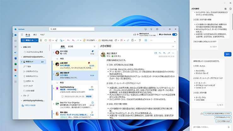Click the green Archive icon in ribbon

(x=46, y=40)
